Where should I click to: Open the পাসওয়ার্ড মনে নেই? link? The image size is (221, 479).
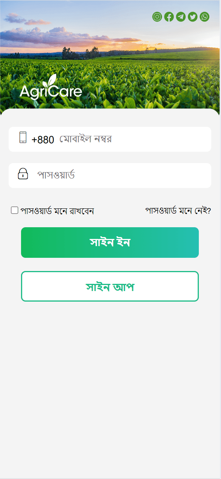[x=178, y=210]
